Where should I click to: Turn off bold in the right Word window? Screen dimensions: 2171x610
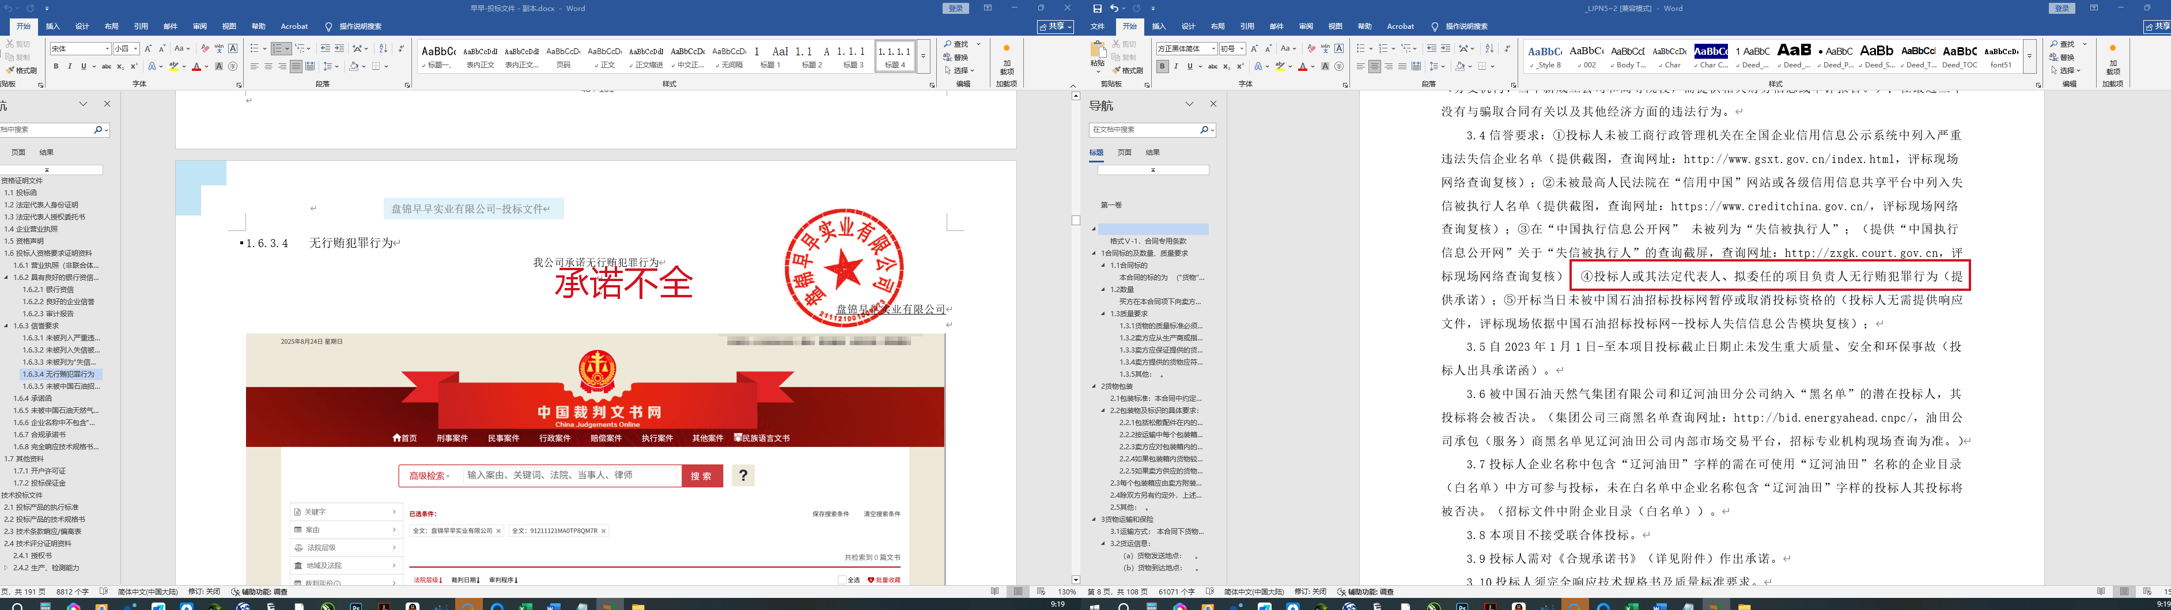1162,66
